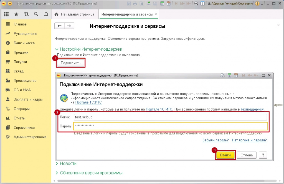Open first Портале 1С:ИТС link after 'на'

pyautogui.click(x=88, y=102)
